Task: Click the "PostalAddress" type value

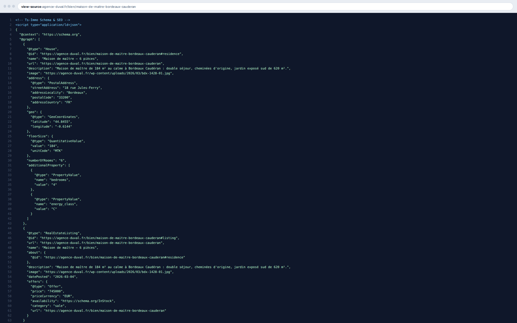Action: 62,83
